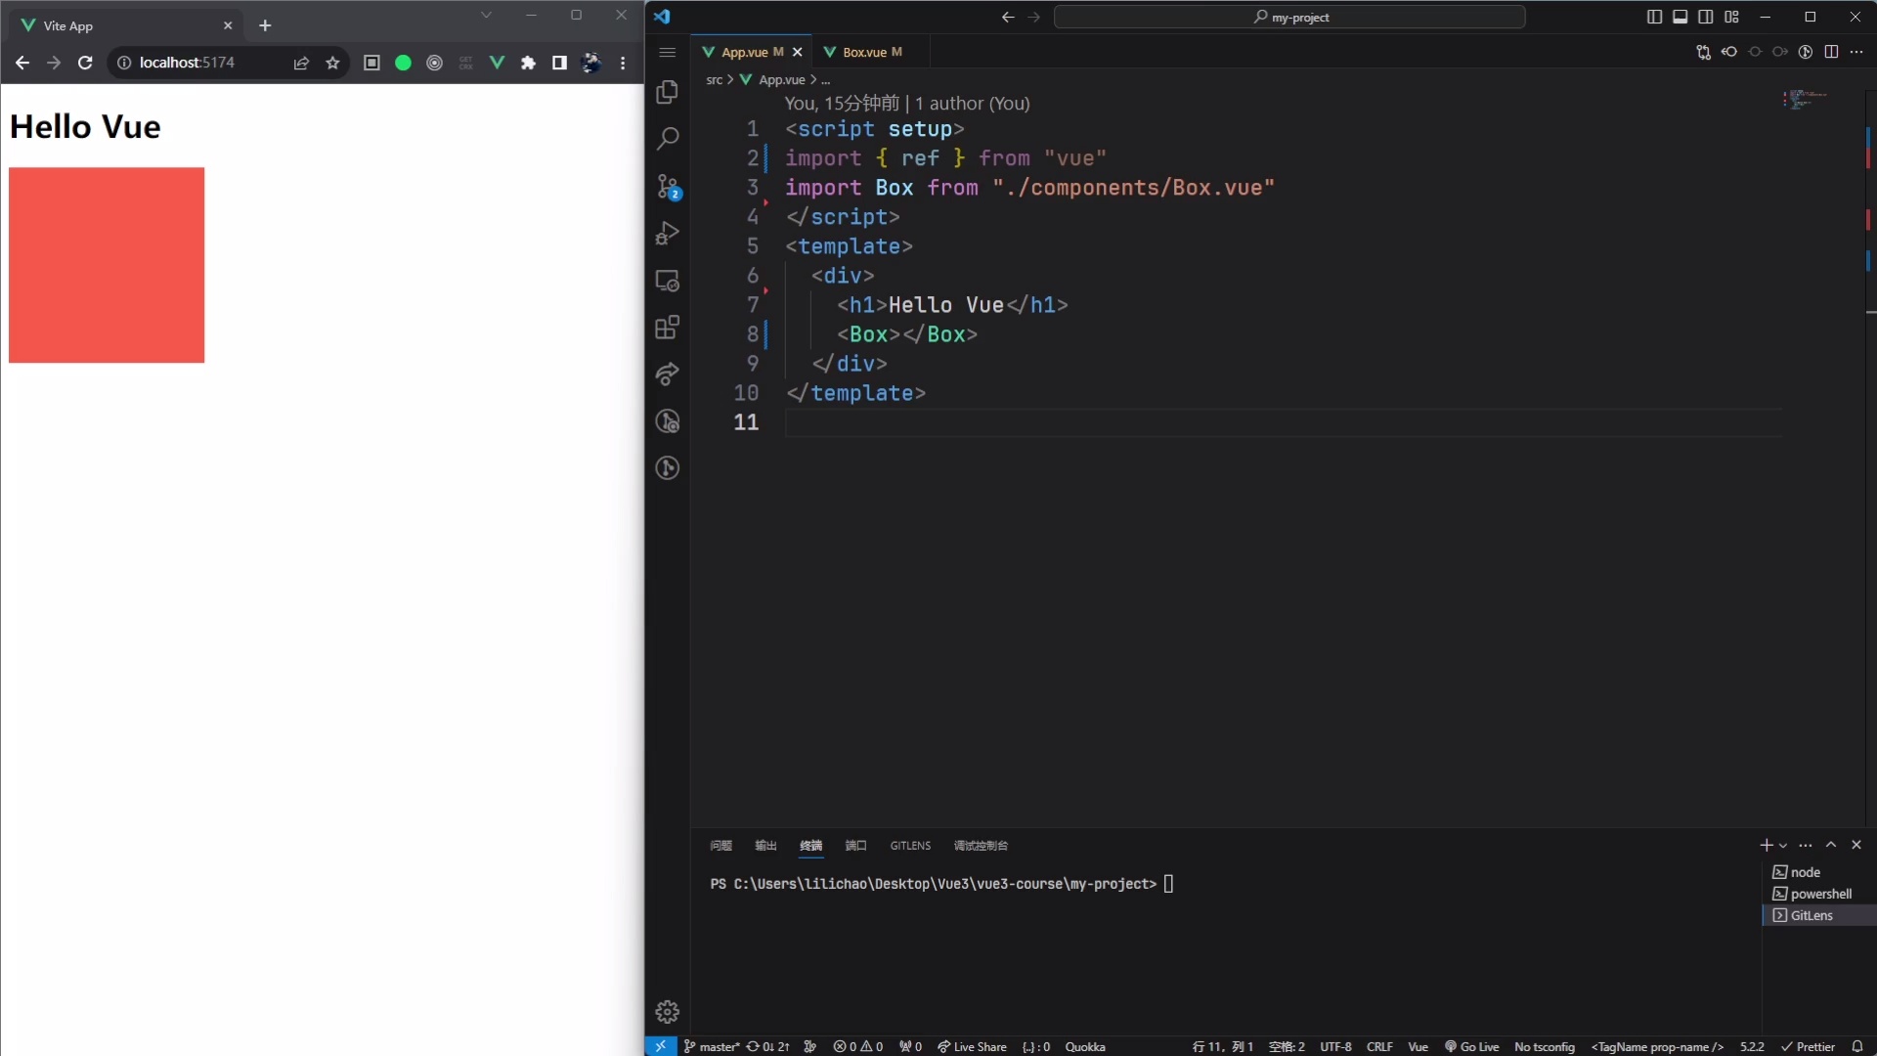
Task: Open the Search view in activity bar
Action: coord(668,139)
